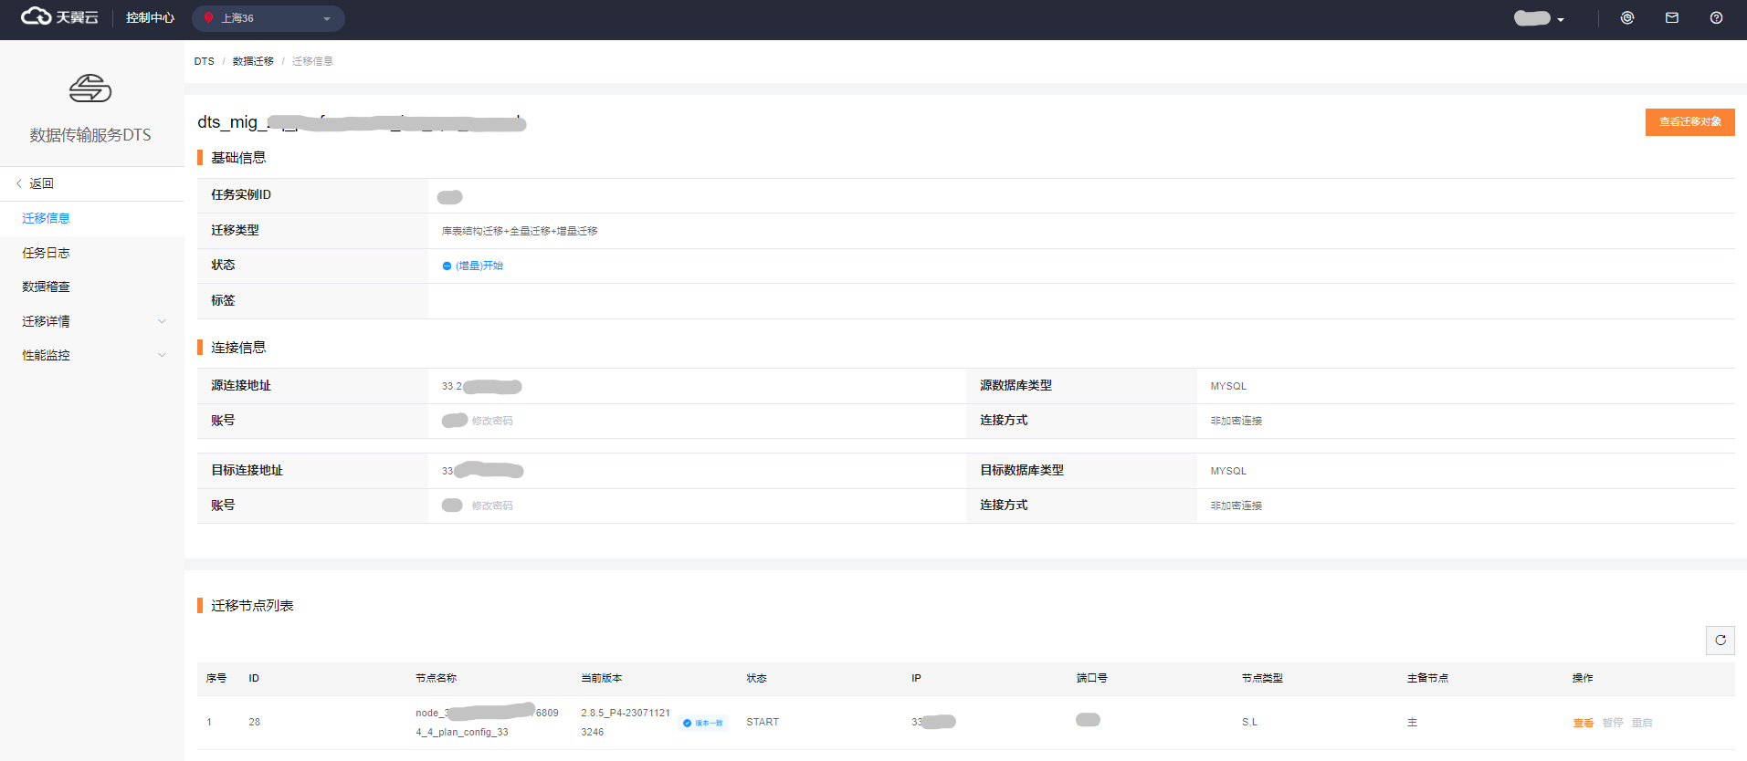Click the DTS service logo in sidebar

tap(90, 89)
